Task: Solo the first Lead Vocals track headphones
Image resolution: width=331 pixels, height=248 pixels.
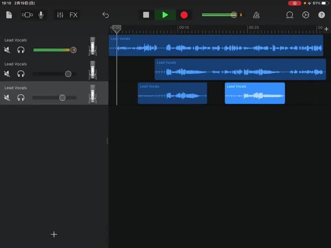Action: pyautogui.click(x=21, y=50)
